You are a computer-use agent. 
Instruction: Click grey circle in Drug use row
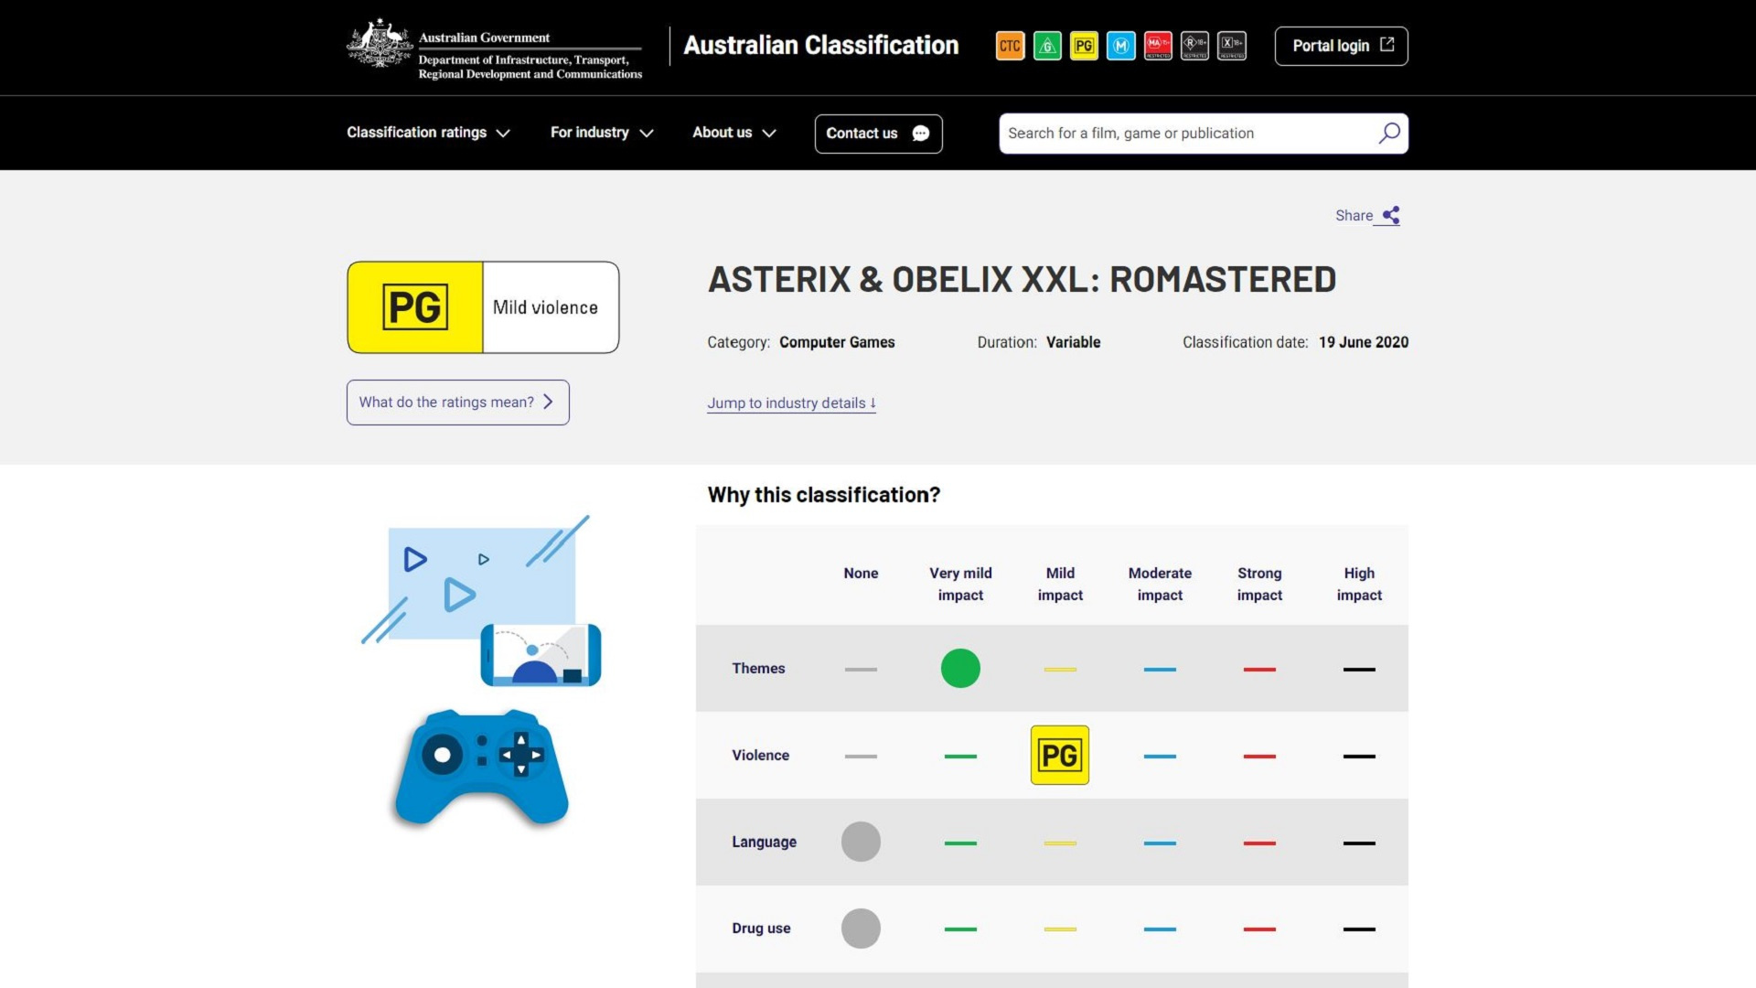(861, 929)
